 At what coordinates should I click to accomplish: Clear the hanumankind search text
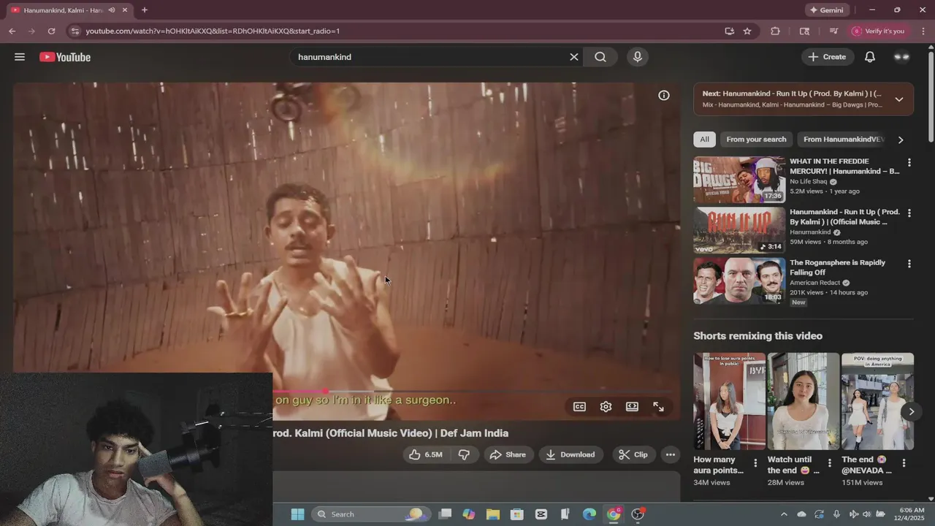pos(573,57)
